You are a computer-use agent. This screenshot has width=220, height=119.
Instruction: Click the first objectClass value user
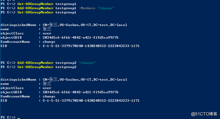(x=47, y=33)
